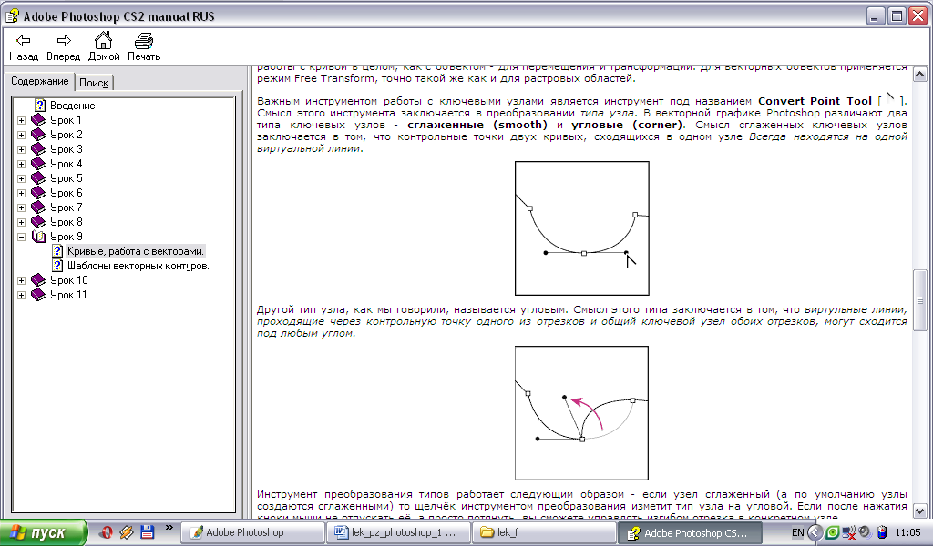Click the book icon of Урок 1

coord(38,120)
